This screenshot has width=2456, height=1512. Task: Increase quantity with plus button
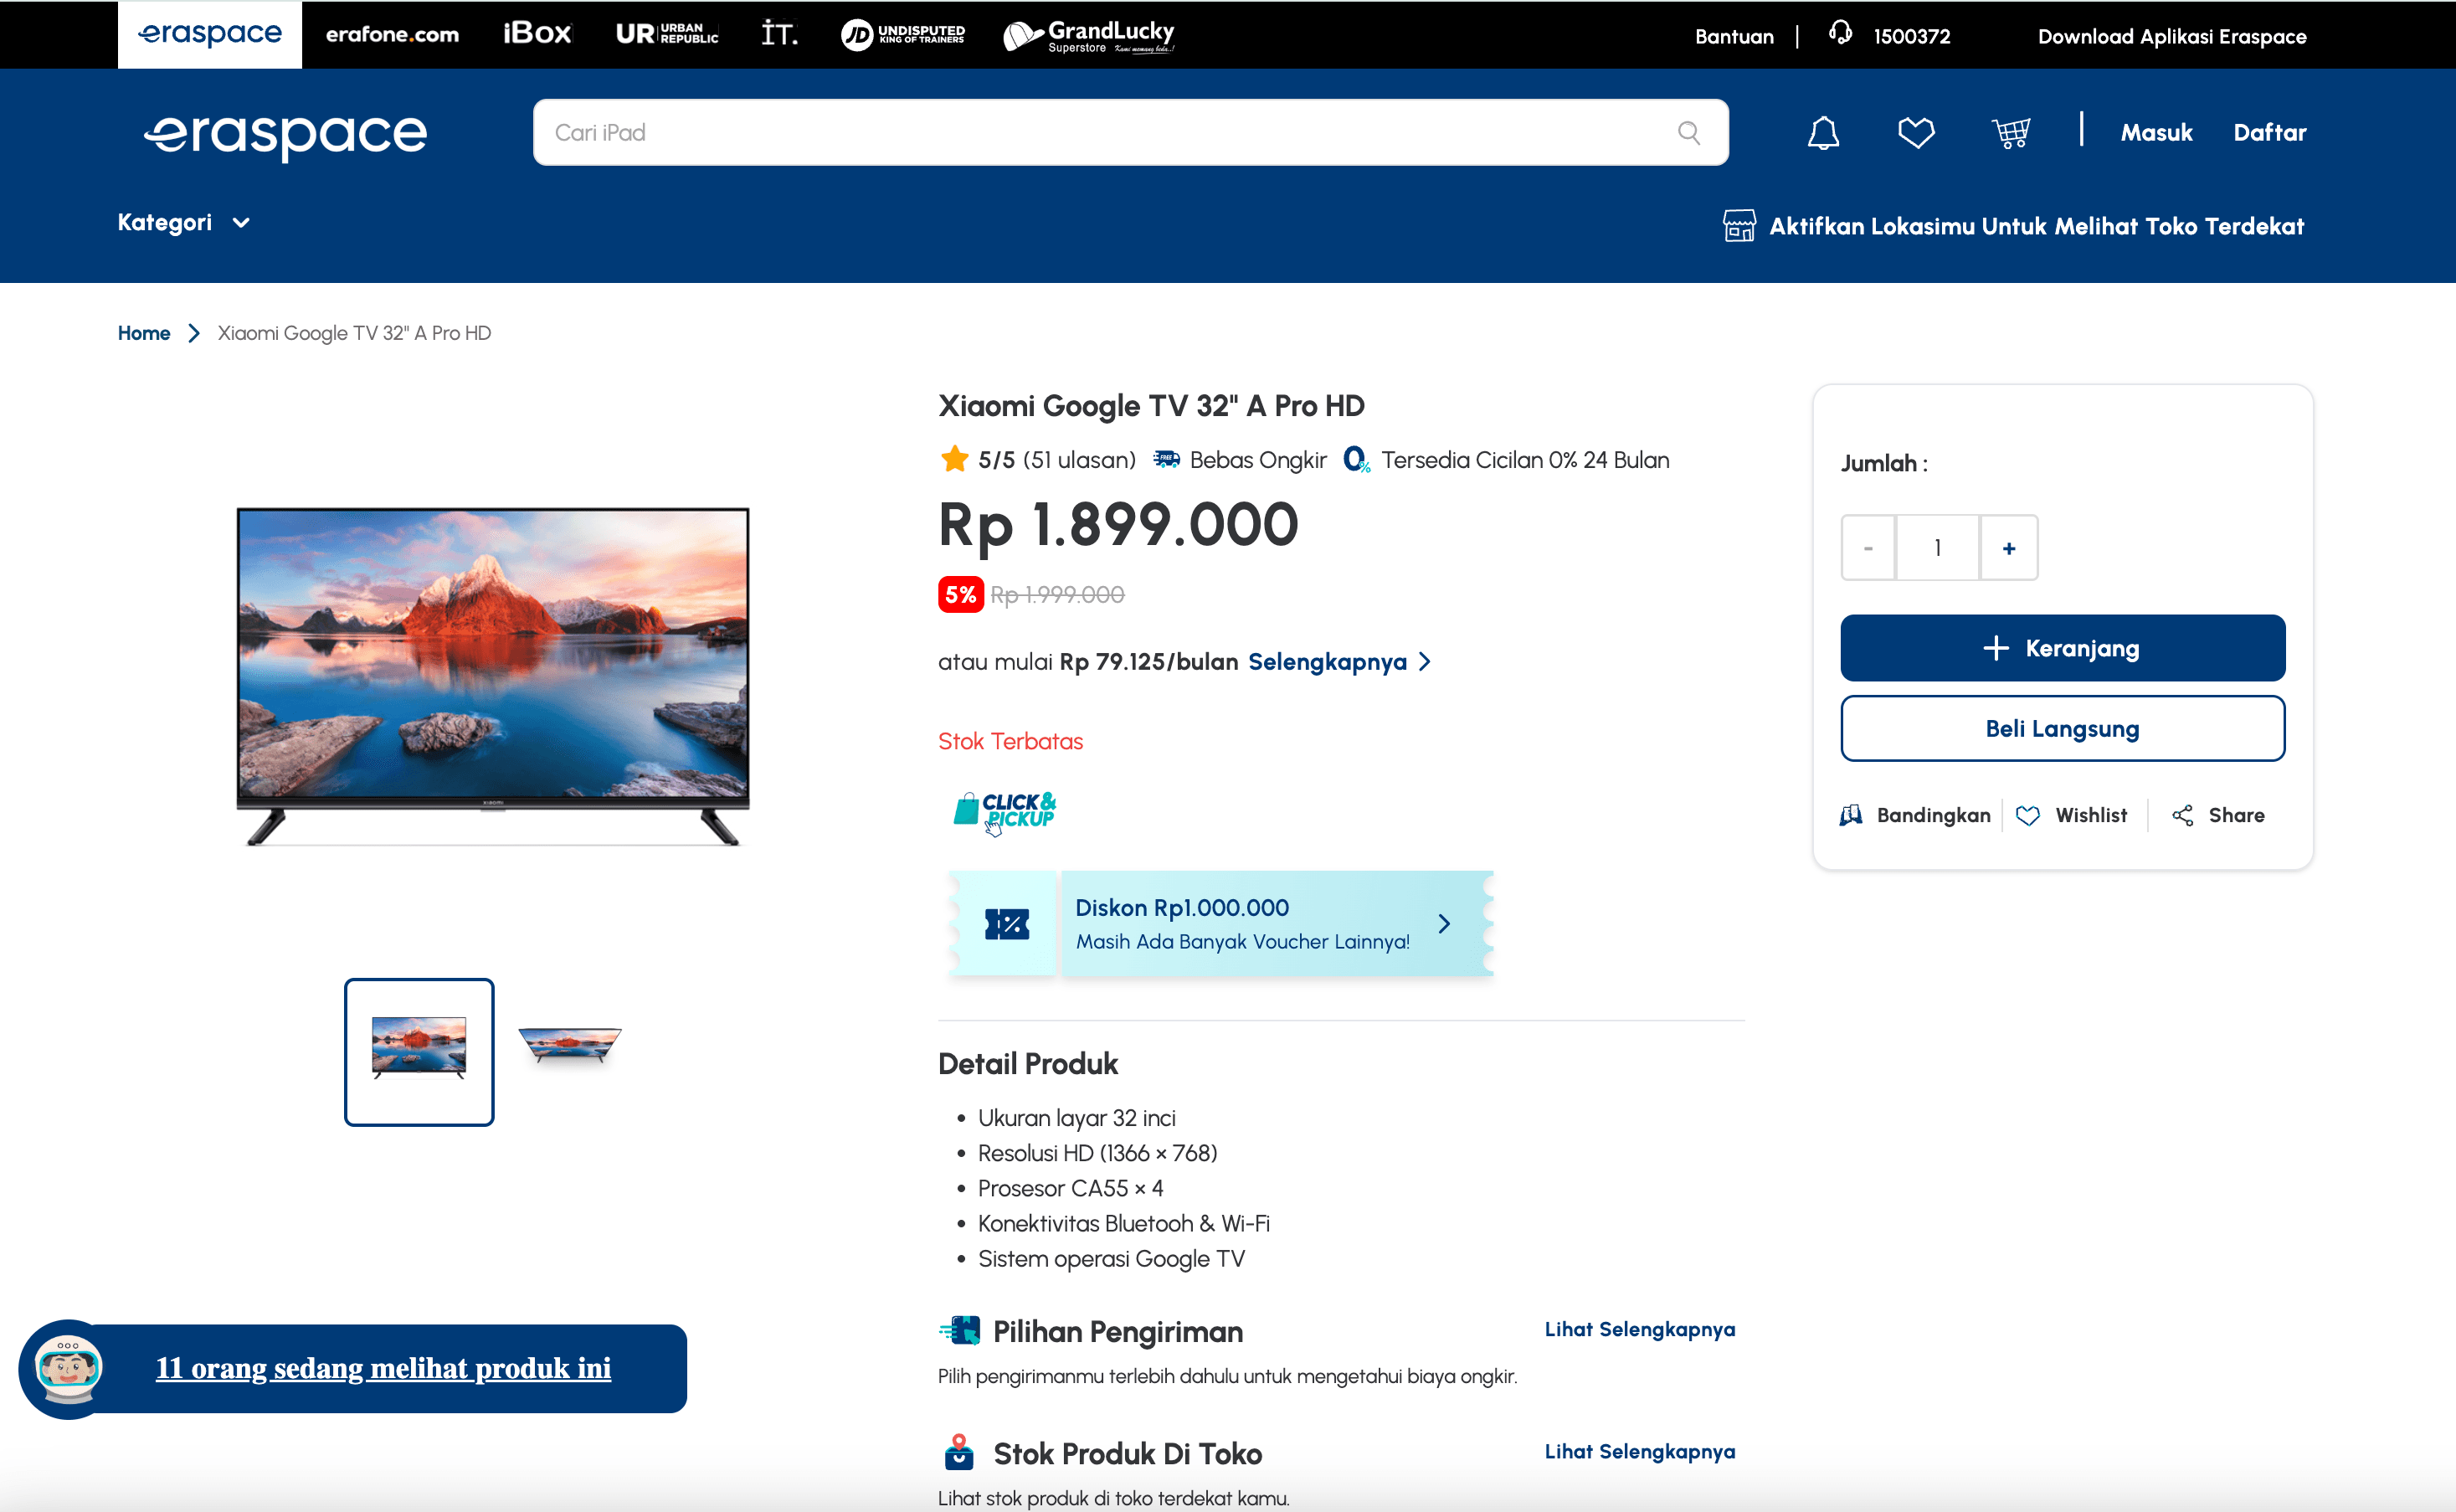(x=2008, y=548)
